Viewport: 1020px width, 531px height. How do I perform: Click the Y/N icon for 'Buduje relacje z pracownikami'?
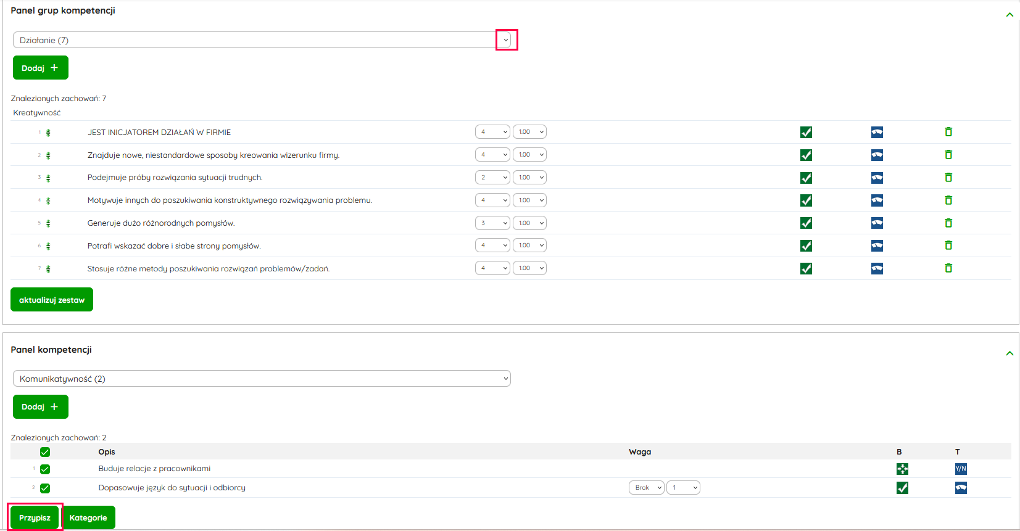click(961, 469)
